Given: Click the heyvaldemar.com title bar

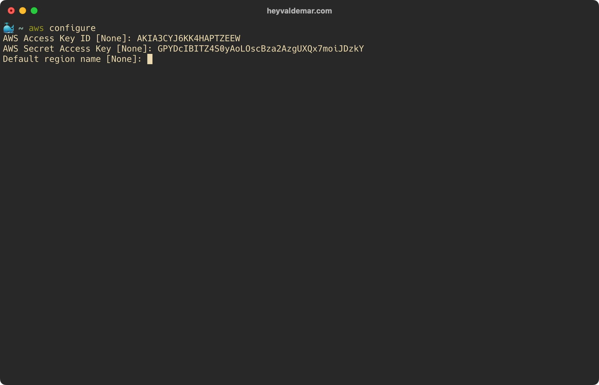Looking at the screenshot, I should tap(299, 11).
